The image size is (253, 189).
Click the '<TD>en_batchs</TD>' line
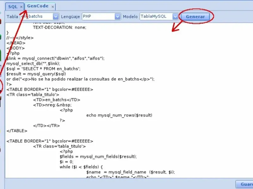57,100
